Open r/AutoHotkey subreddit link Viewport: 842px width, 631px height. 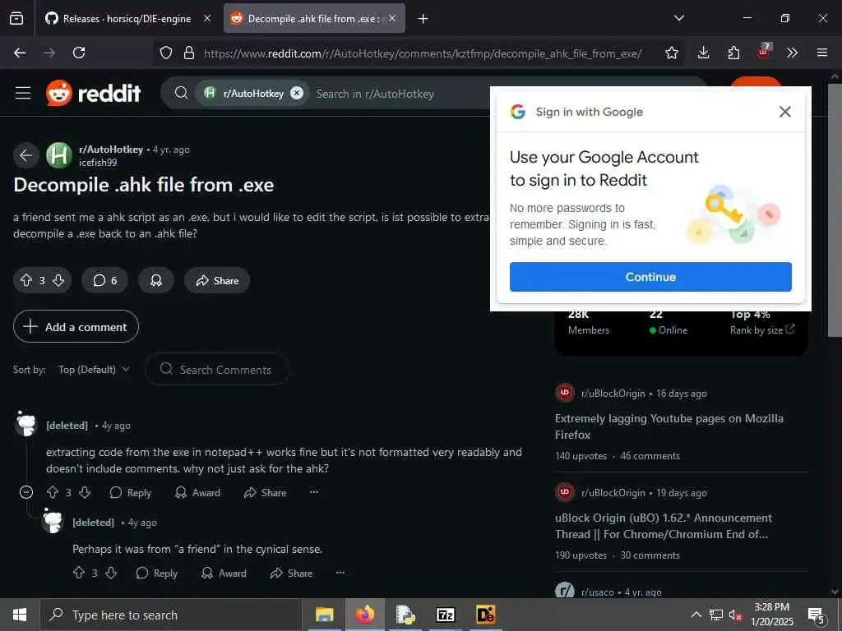(x=111, y=150)
